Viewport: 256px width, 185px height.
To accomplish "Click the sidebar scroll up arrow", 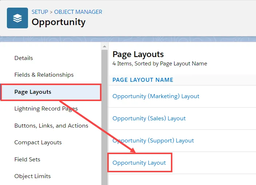I will pos(104,47).
